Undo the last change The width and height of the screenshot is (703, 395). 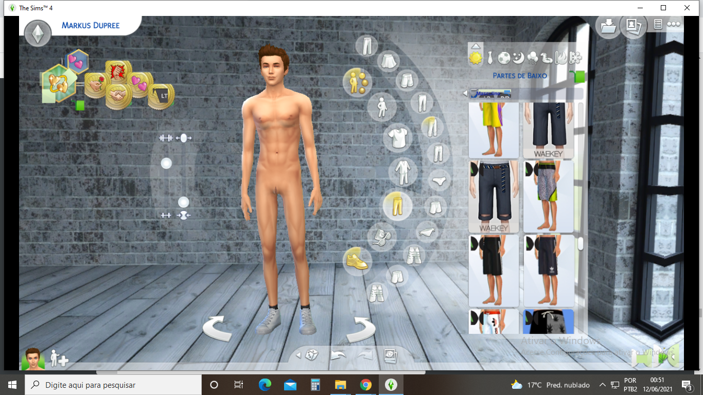click(x=338, y=355)
